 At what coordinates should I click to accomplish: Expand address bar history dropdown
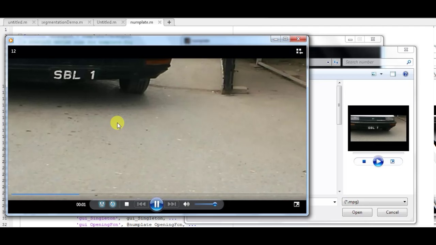click(x=328, y=62)
